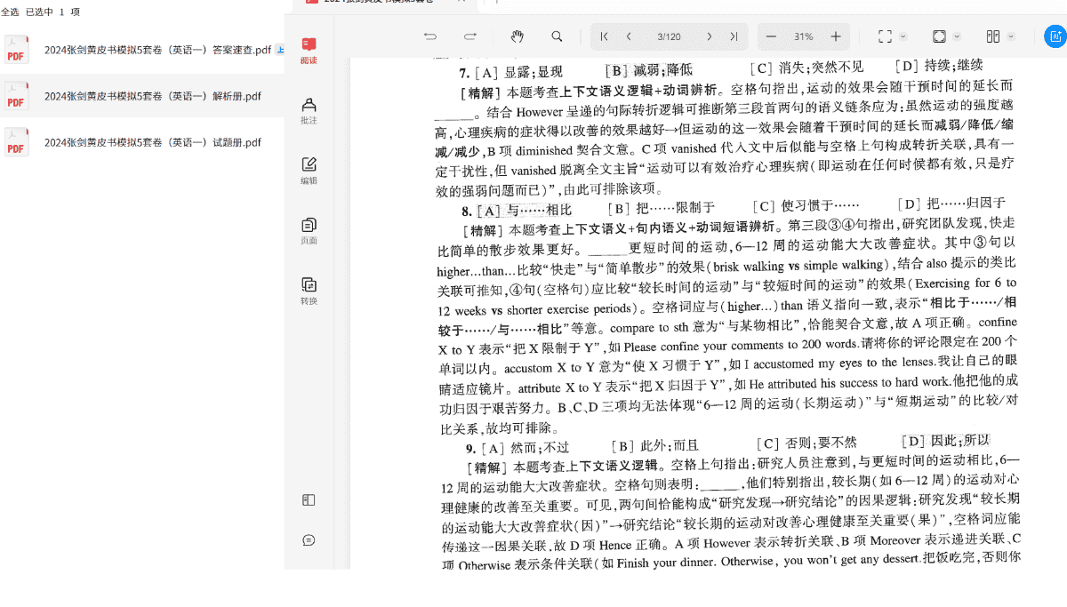Select the hand pan tool
The image size is (1067, 607).
(x=517, y=36)
